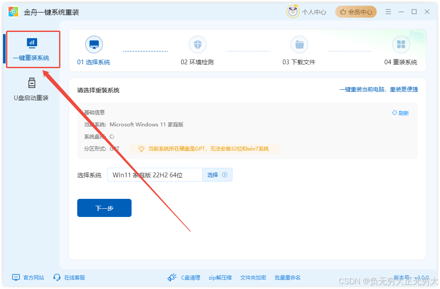Click step 04 重装系统 windows icon
Screen dimensions: 440x289
tap(401, 44)
